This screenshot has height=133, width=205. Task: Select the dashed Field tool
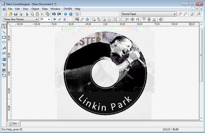point(4,75)
